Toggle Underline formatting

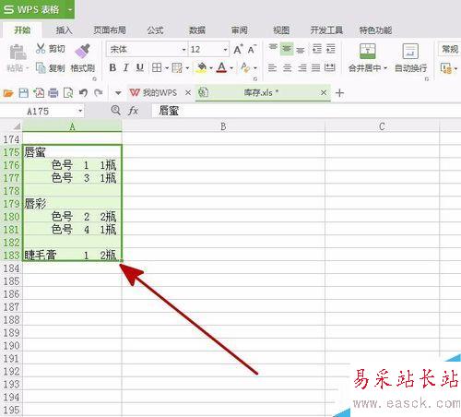click(x=140, y=67)
